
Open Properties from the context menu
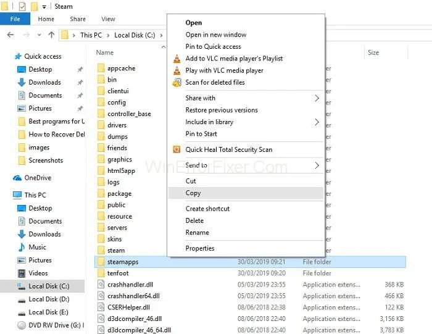click(x=246, y=248)
